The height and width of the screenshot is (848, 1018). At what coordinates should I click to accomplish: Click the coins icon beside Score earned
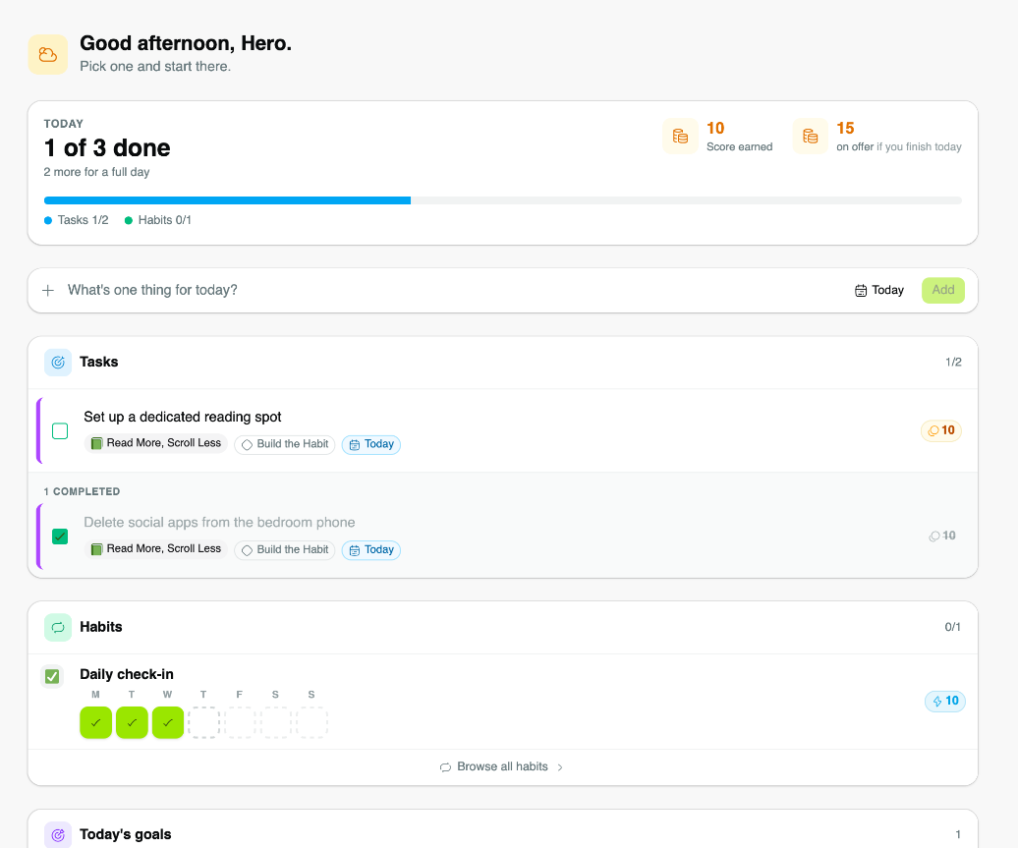680,137
